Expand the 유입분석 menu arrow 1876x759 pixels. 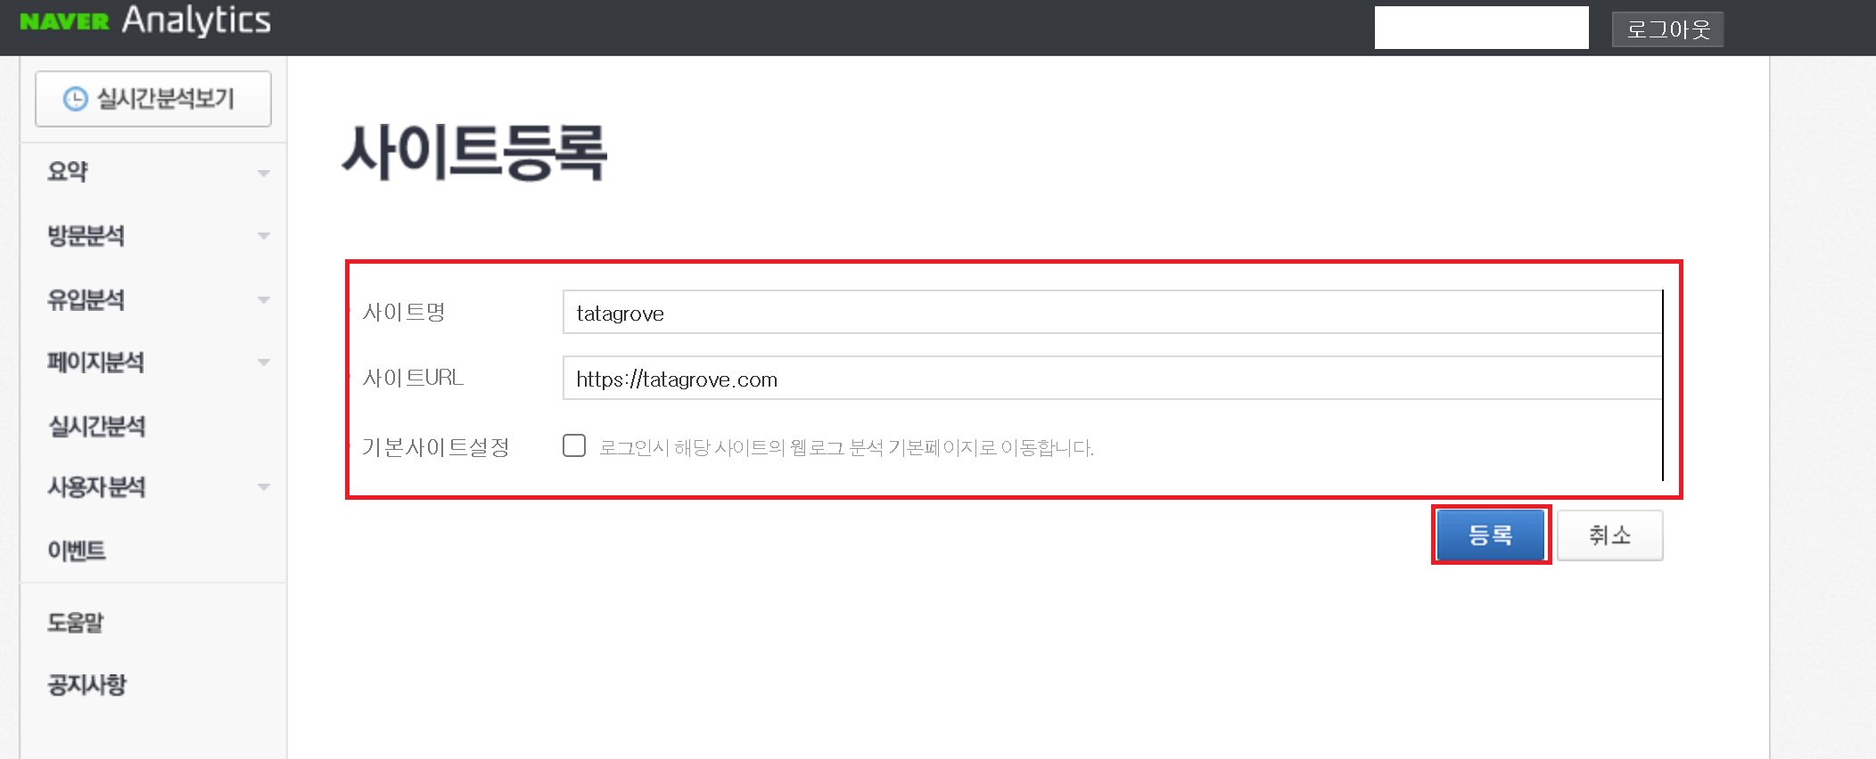pos(263,300)
